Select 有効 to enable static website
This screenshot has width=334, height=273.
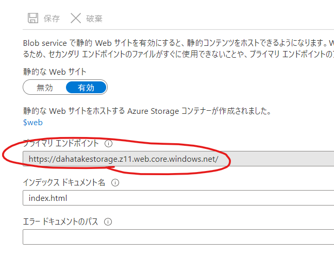pyautogui.click(x=86, y=88)
